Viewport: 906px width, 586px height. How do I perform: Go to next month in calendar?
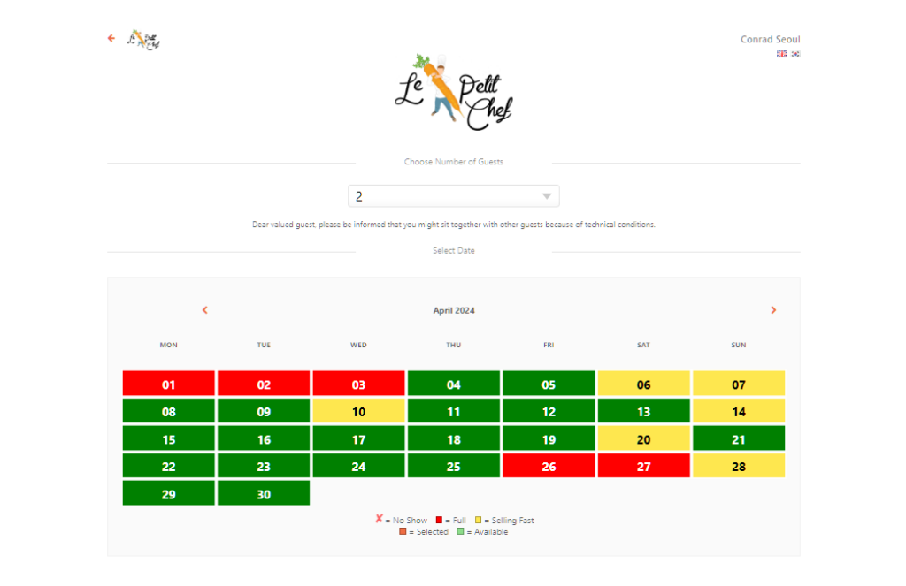point(773,310)
